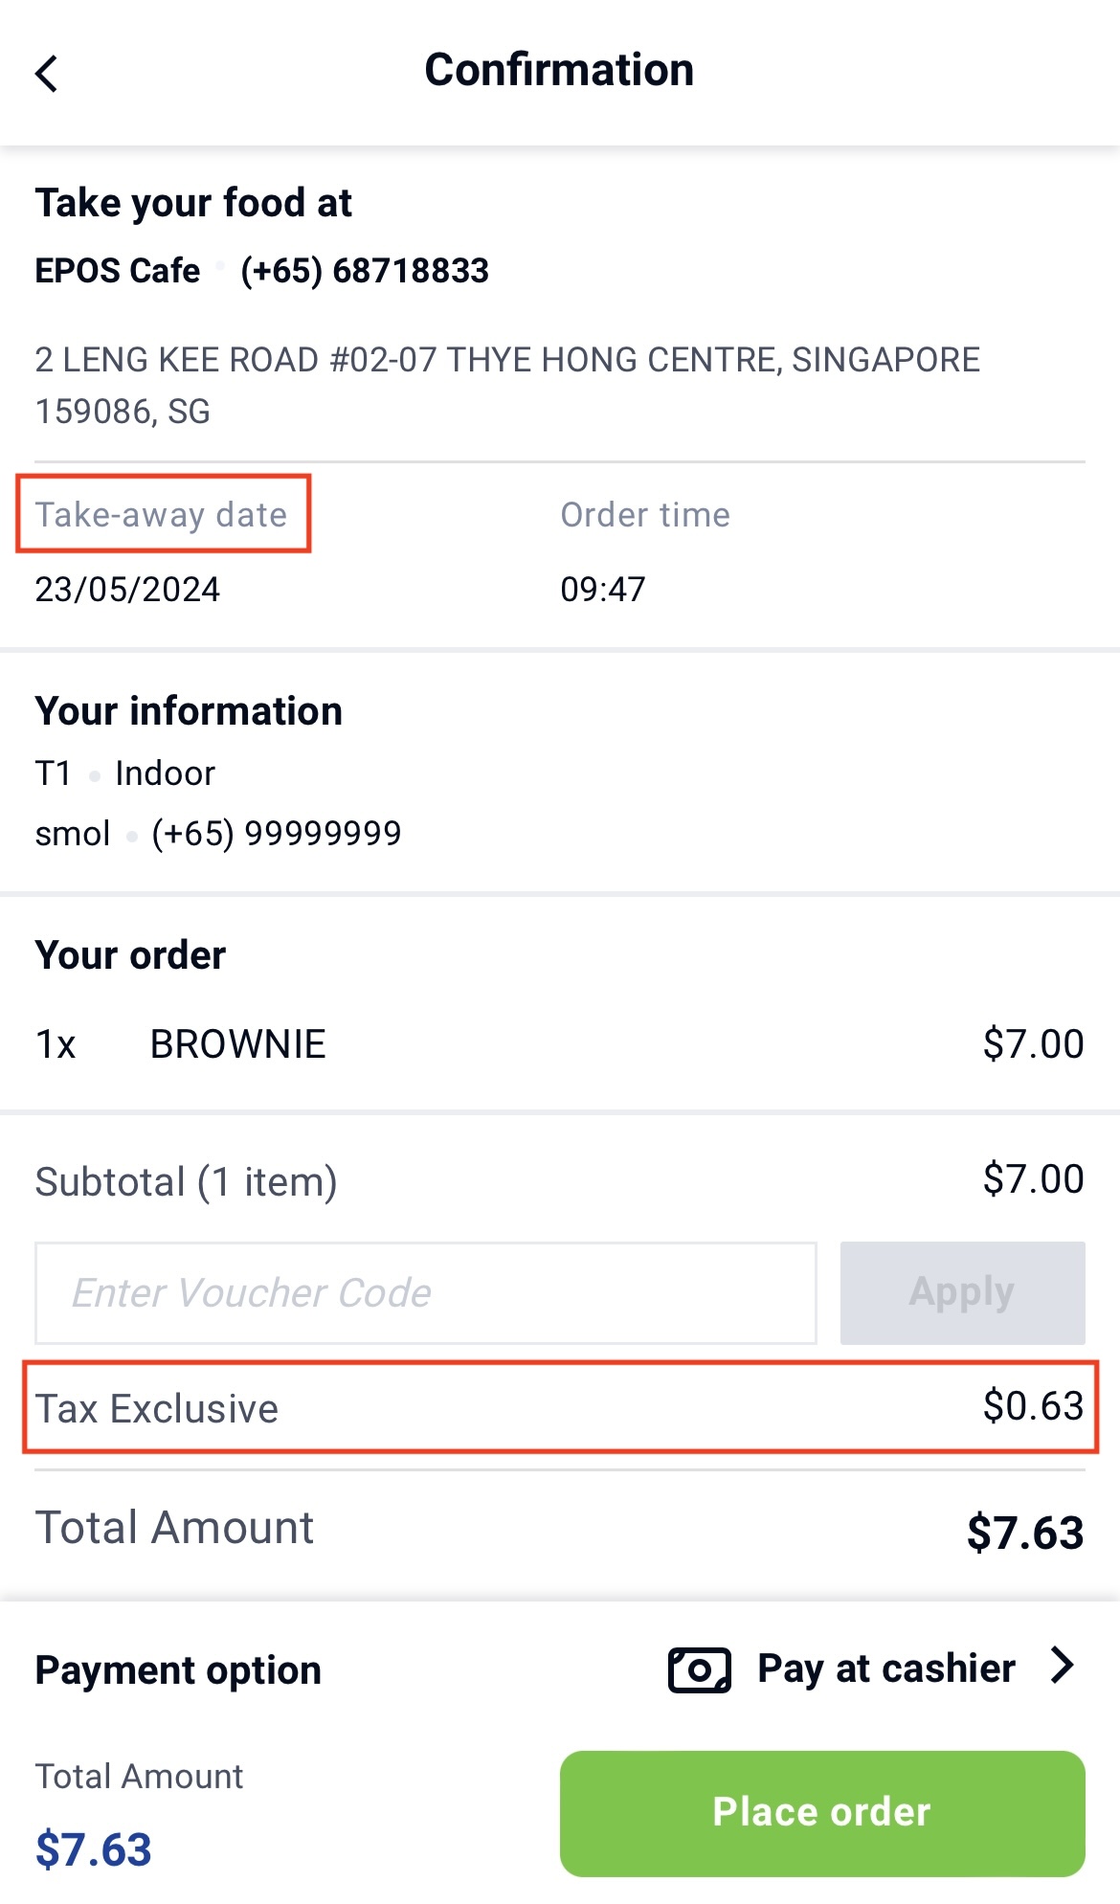Select the Pay at cashier option
The image size is (1120, 1904).
click(x=885, y=1669)
